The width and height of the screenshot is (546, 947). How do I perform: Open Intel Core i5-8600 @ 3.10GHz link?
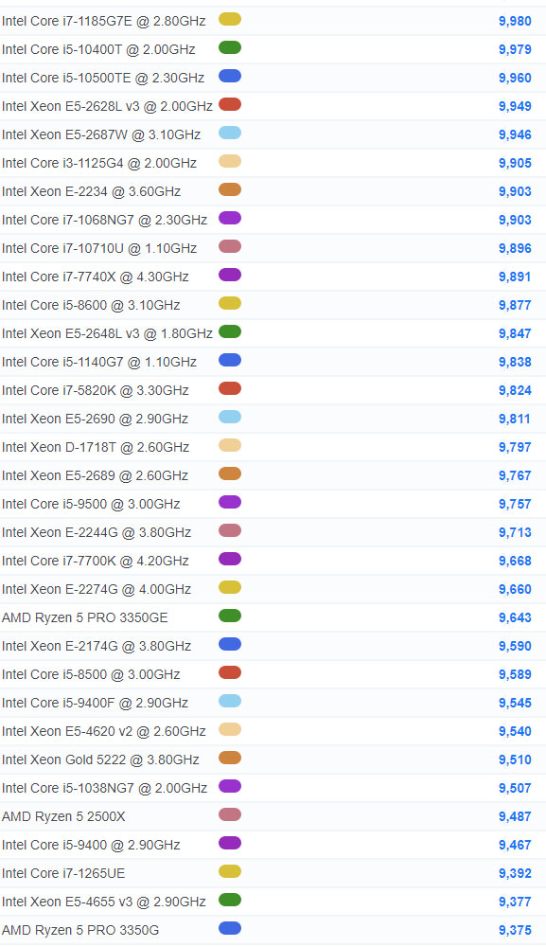click(91, 305)
